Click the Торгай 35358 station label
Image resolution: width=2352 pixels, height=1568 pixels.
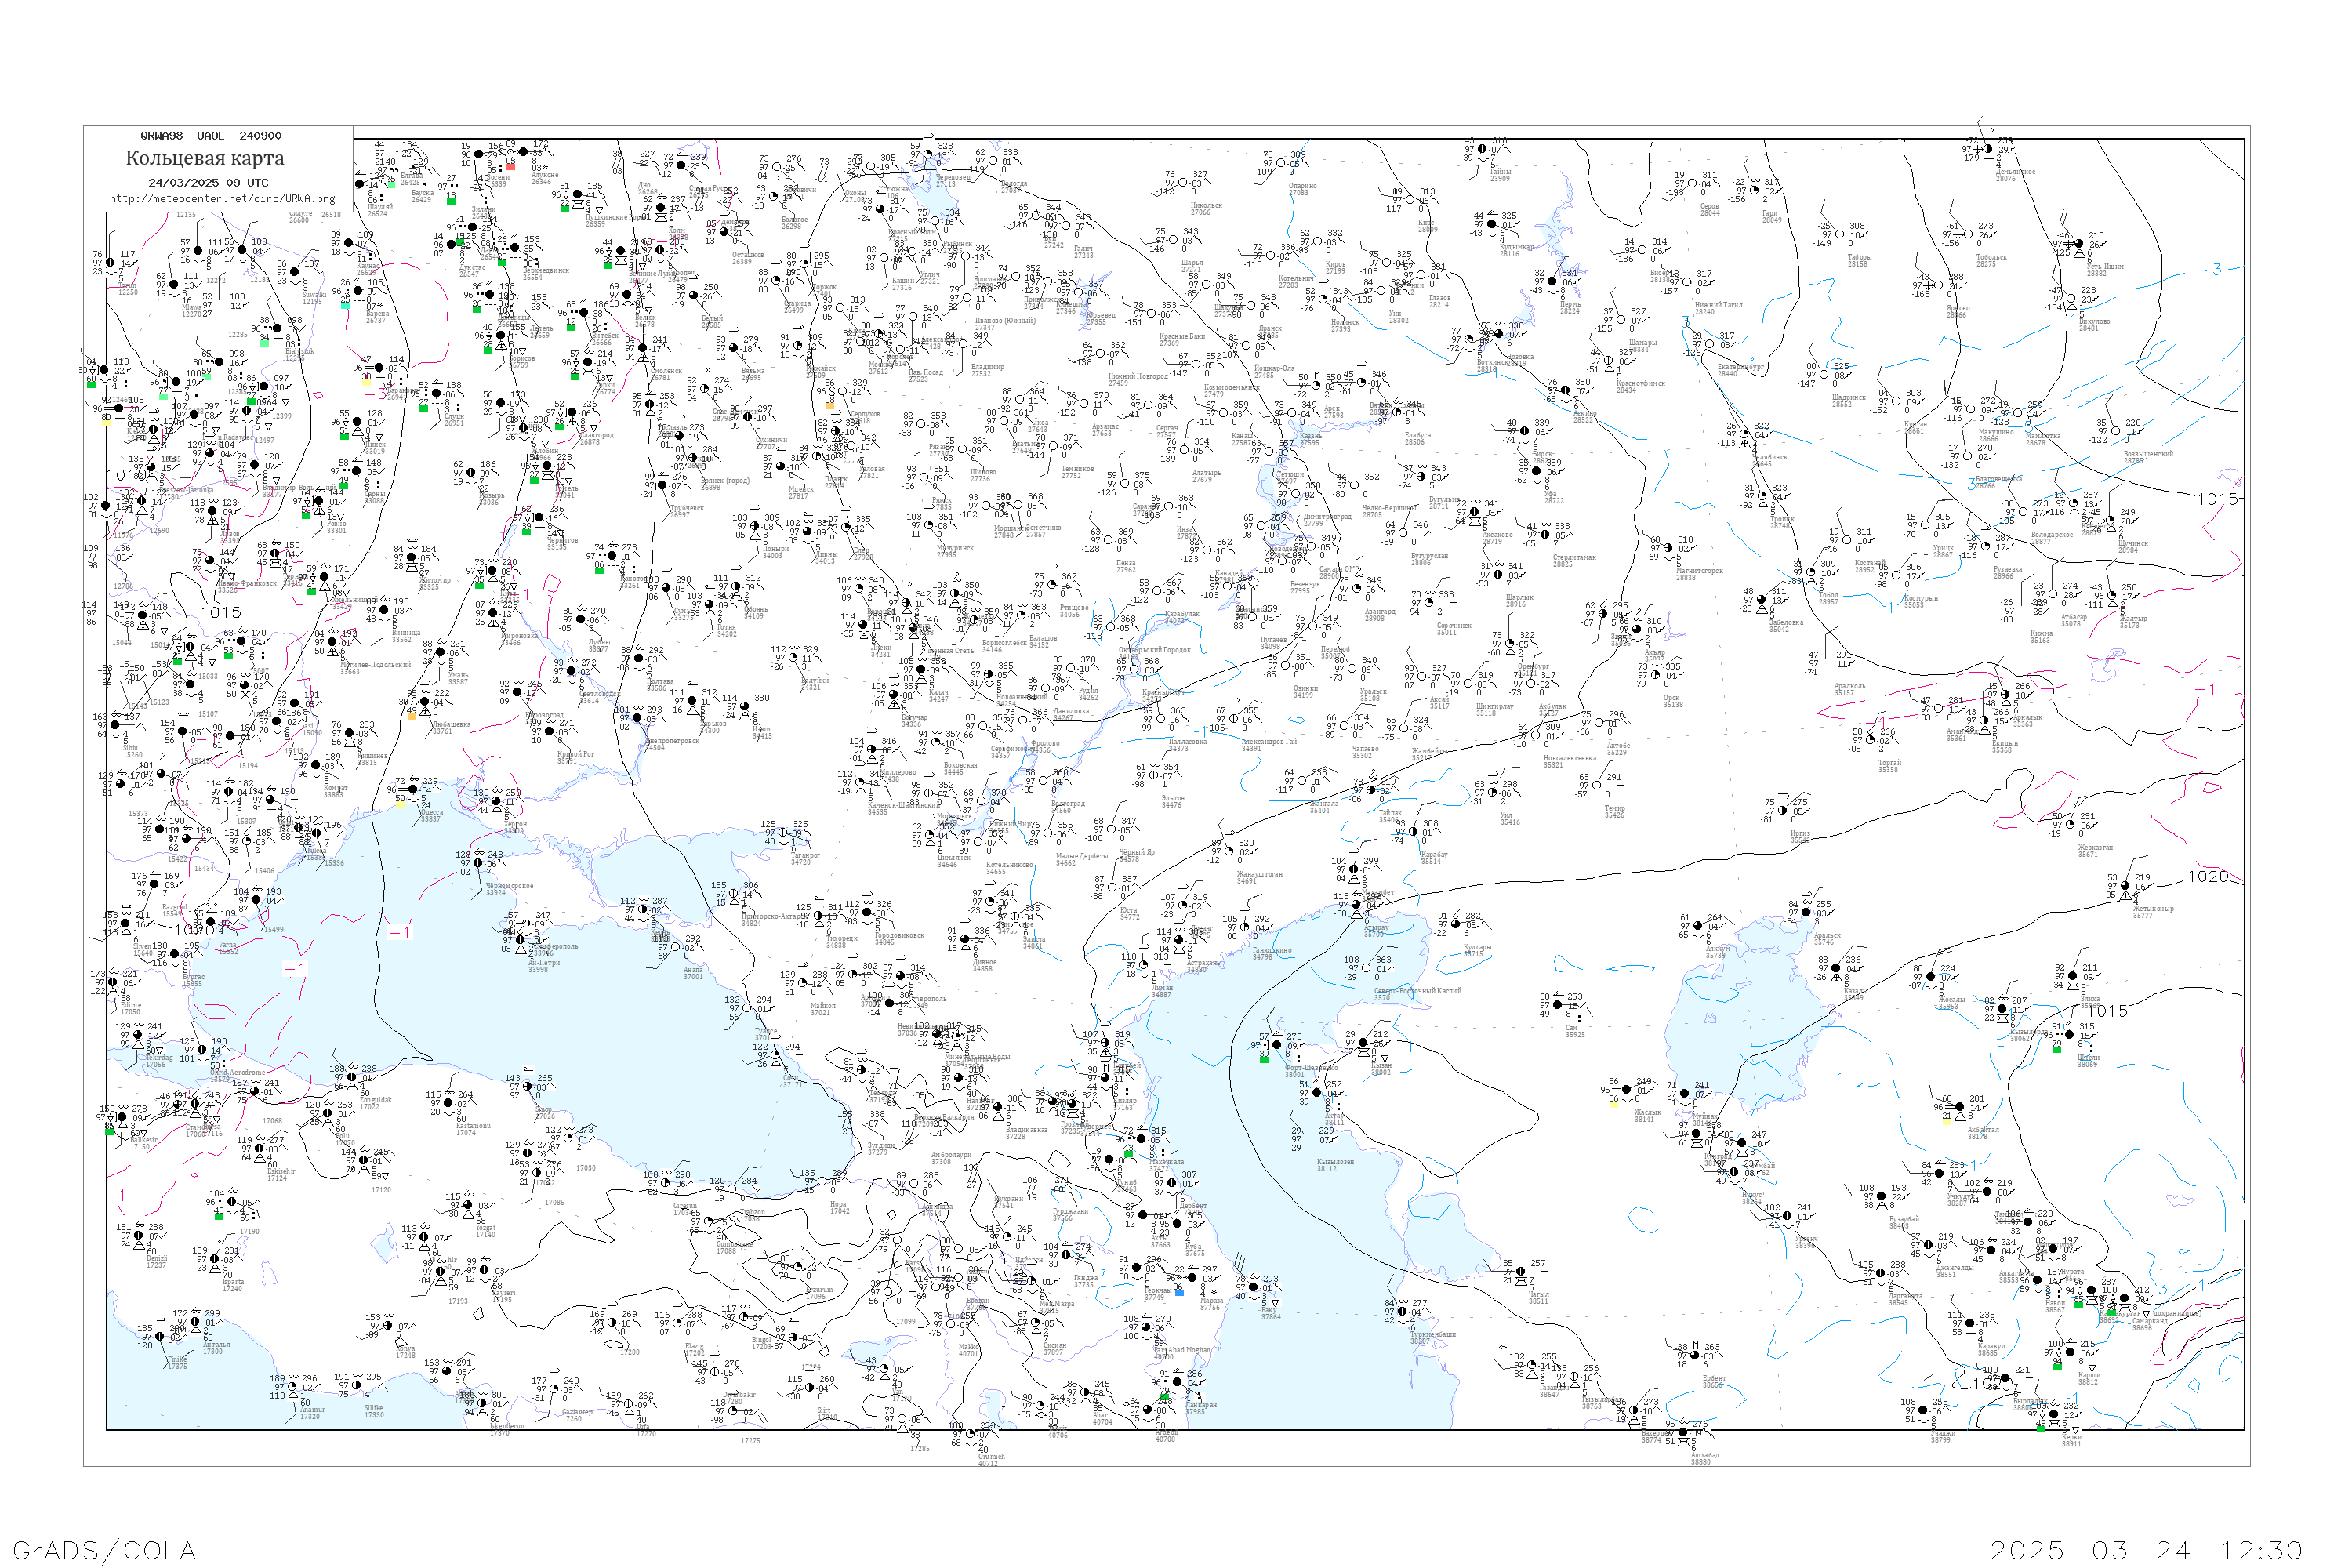click(1889, 766)
